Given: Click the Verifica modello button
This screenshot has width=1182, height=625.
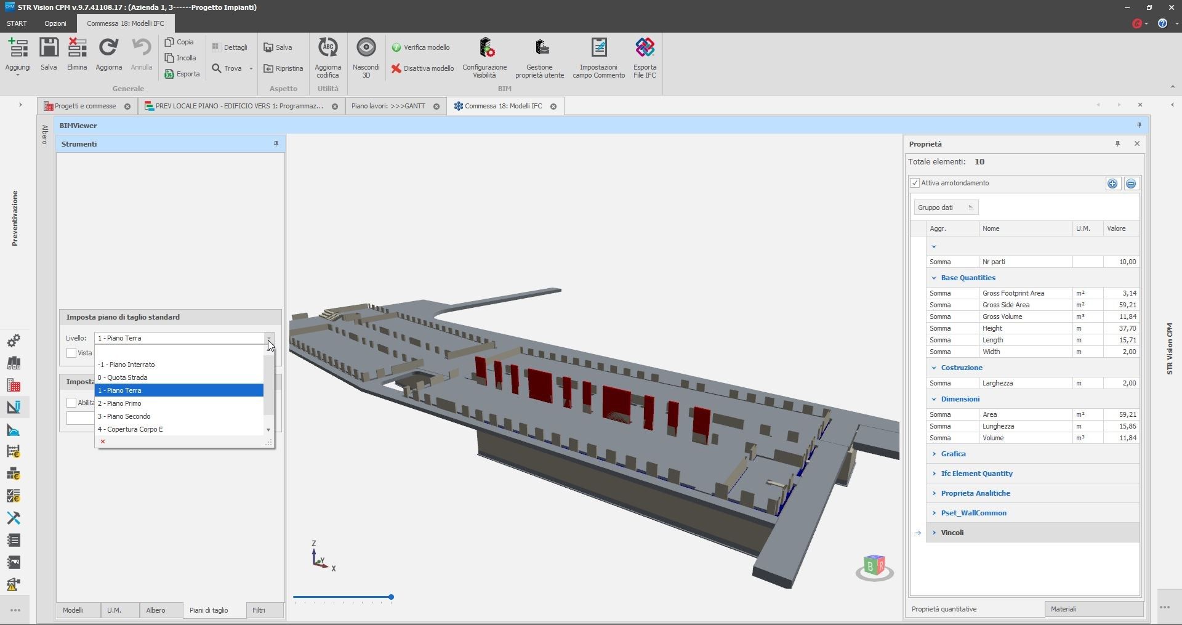Looking at the screenshot, I should tap(421, 47).
